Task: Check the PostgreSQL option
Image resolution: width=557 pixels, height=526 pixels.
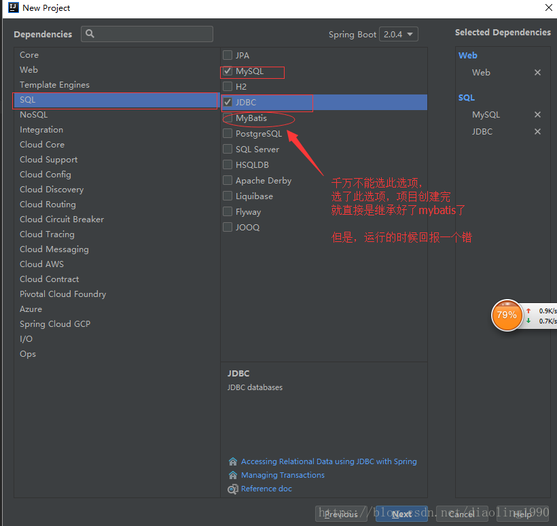Action: pos(228,133)
